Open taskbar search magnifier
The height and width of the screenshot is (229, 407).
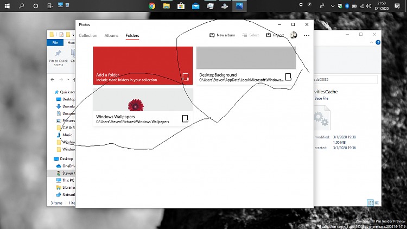22,6
